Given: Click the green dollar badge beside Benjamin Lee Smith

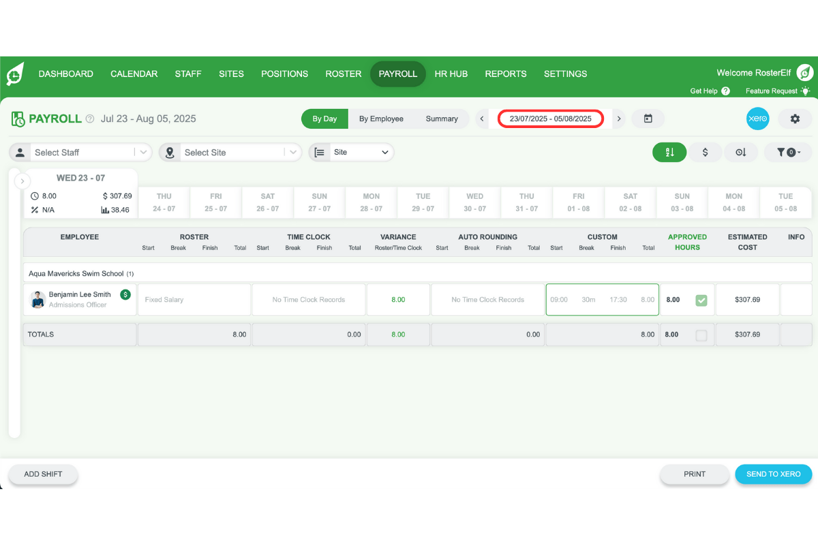Looking at the screenshot, I should (125, 294).
